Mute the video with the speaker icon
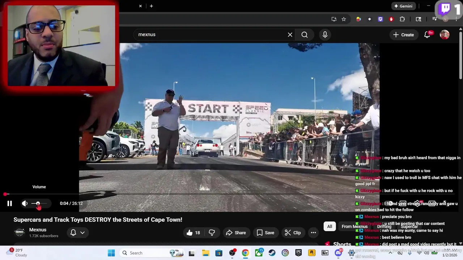Image resolution: width=463 pixels, height=260 pixels. [x=25, y=203]
